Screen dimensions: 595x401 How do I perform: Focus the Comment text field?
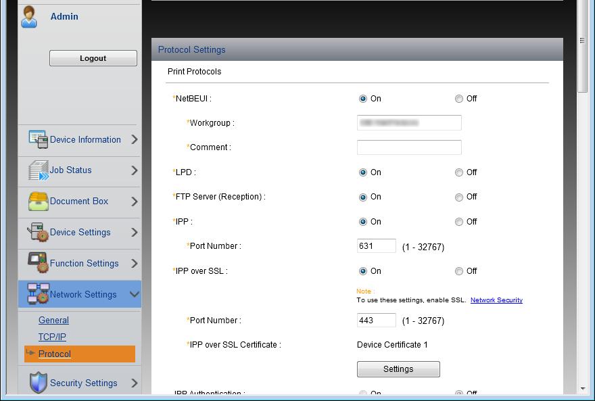point(409,147)
